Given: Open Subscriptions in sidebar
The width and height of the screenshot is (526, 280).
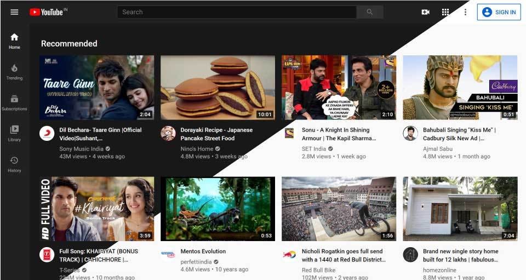Looking at the screenshot, I should click(14, 103).
